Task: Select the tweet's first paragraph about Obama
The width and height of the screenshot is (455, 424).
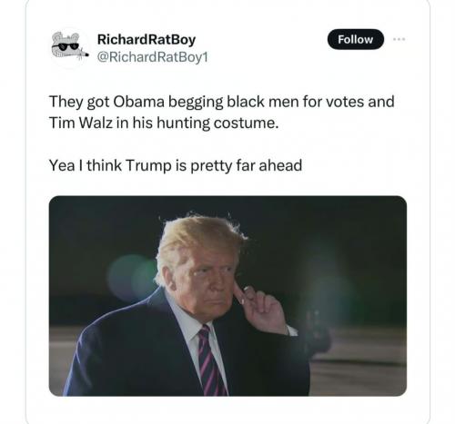Action: coord(222,113)
